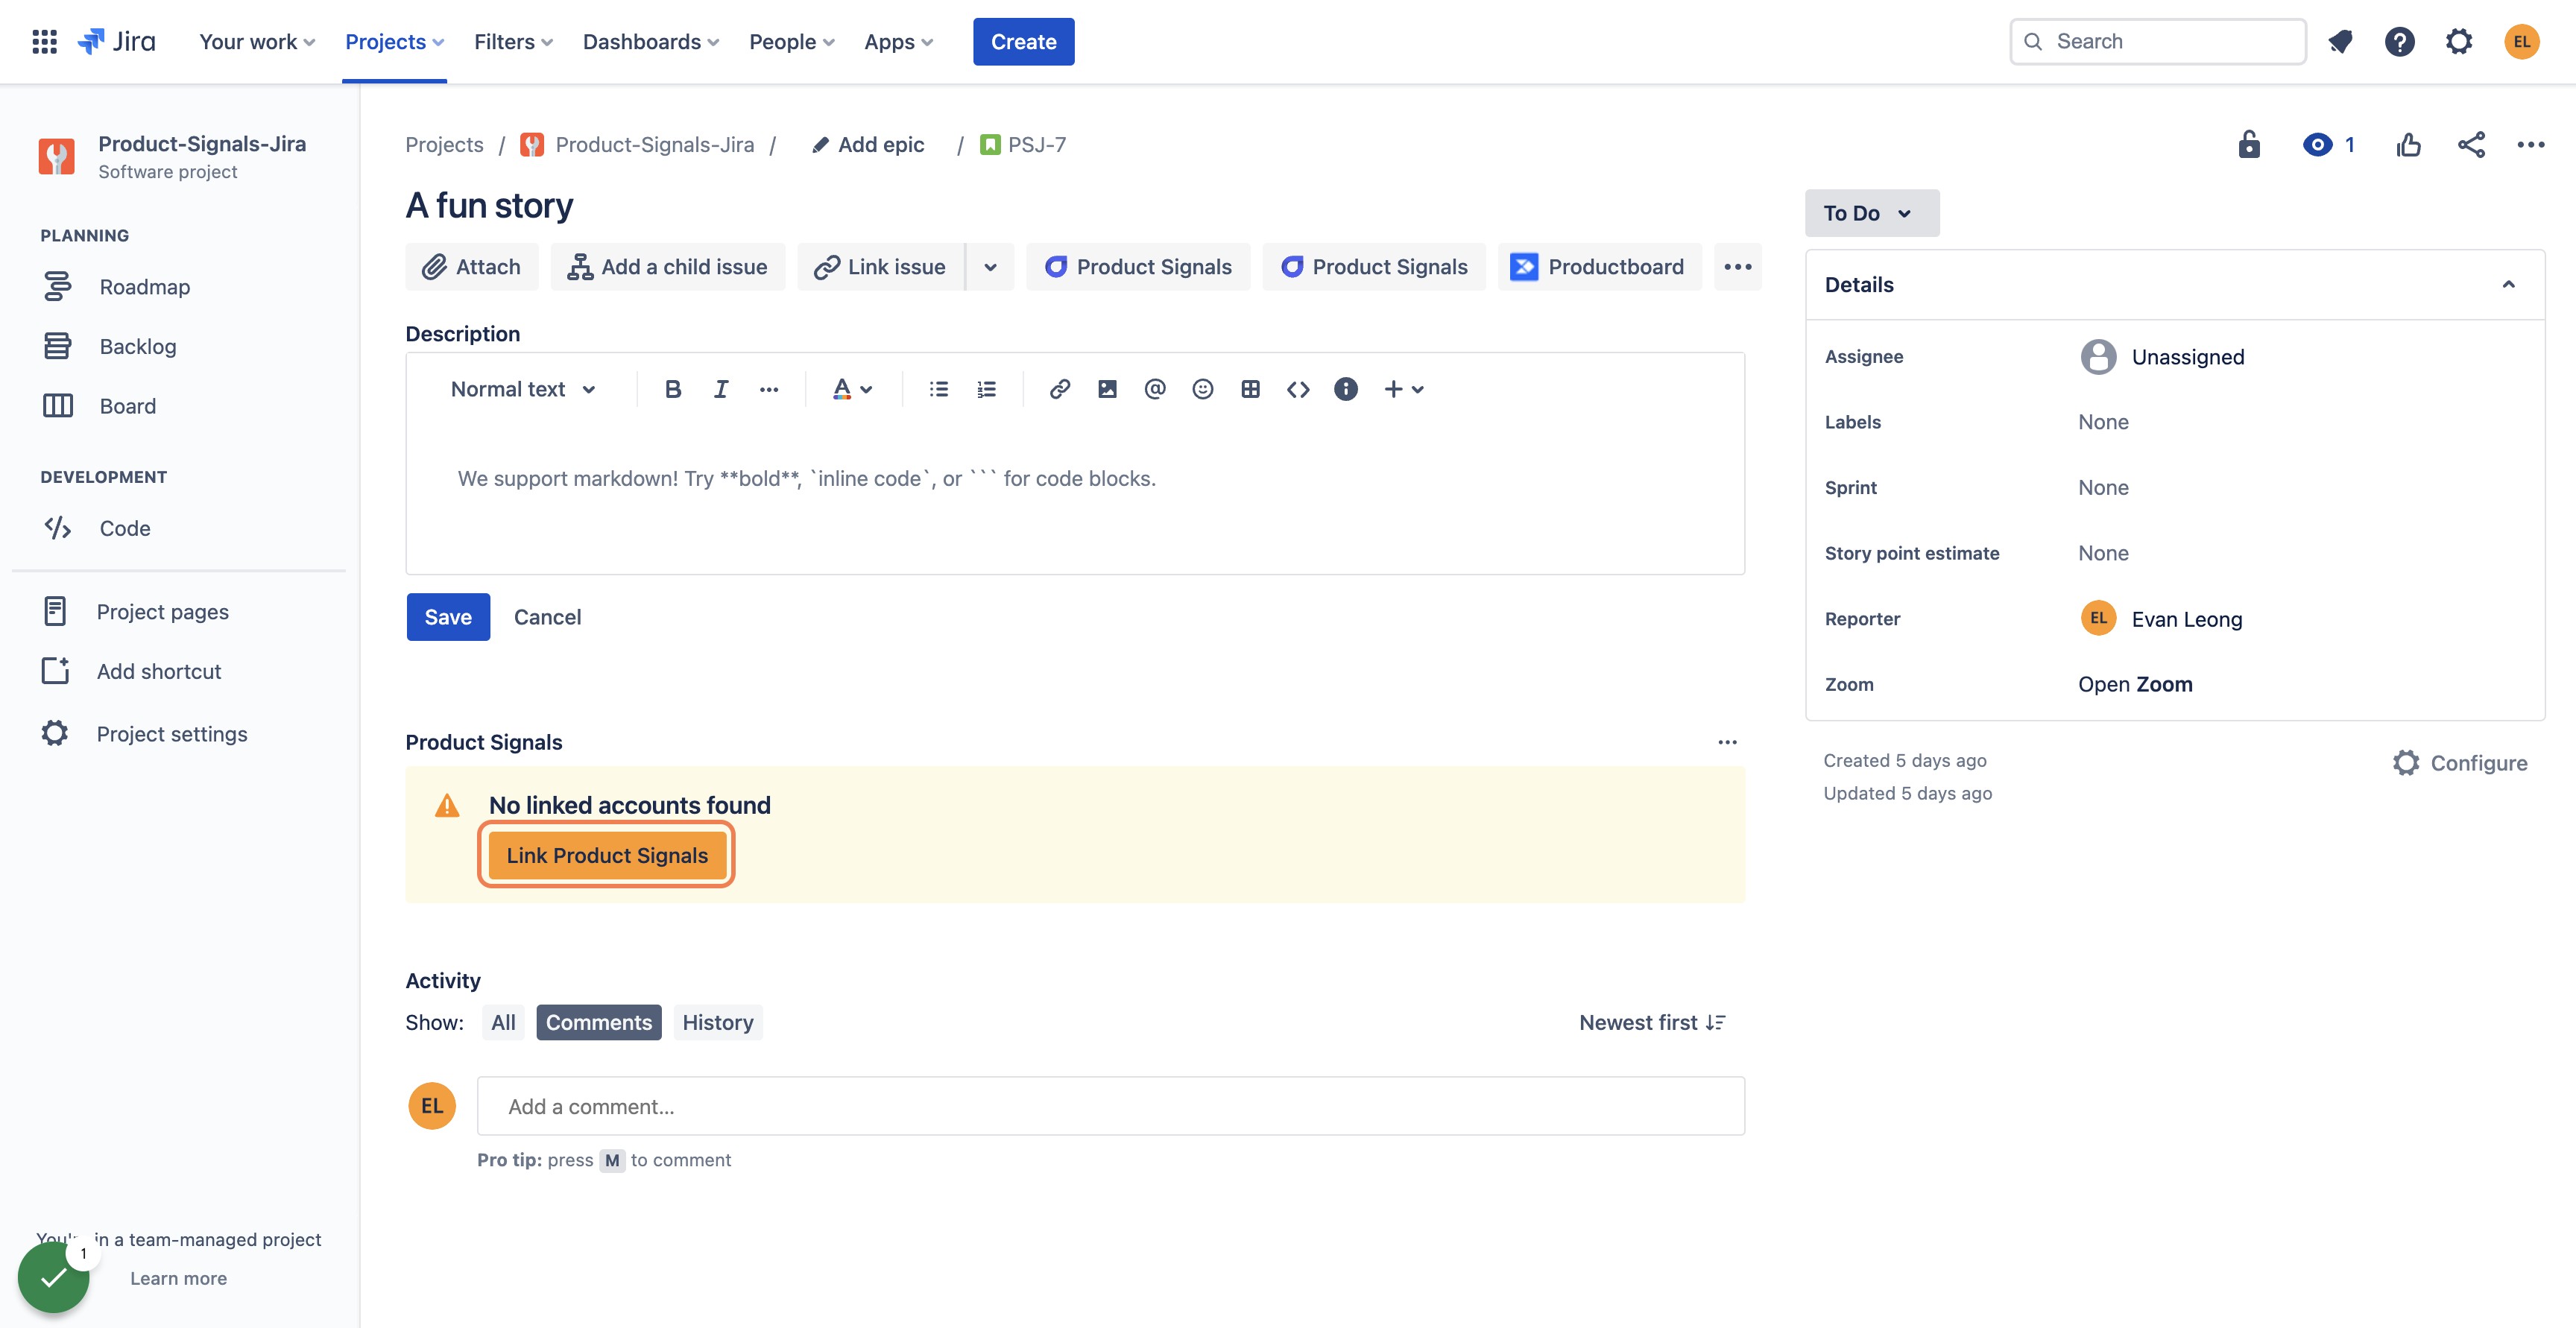Open the To Do status dropdown

click(1871, 213)
